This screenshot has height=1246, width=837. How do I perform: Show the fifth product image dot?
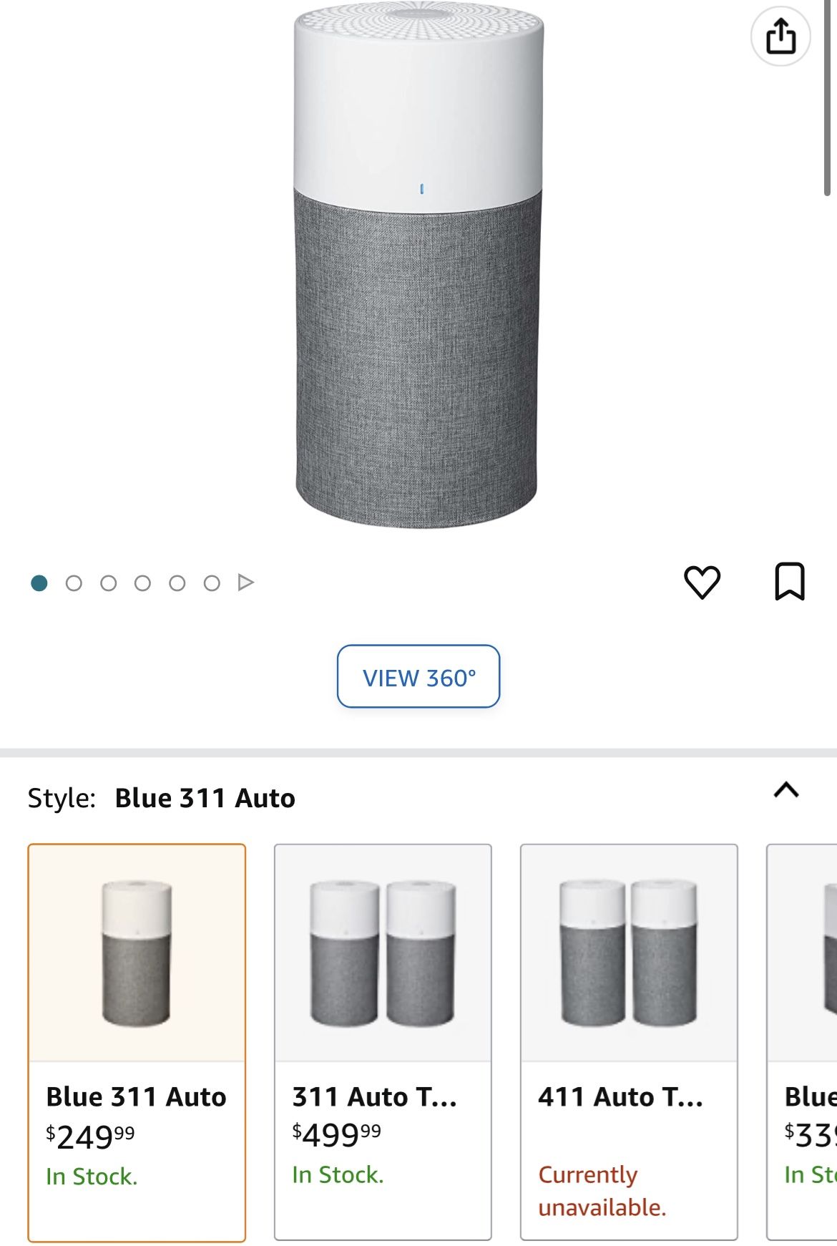tap(177, 583)
